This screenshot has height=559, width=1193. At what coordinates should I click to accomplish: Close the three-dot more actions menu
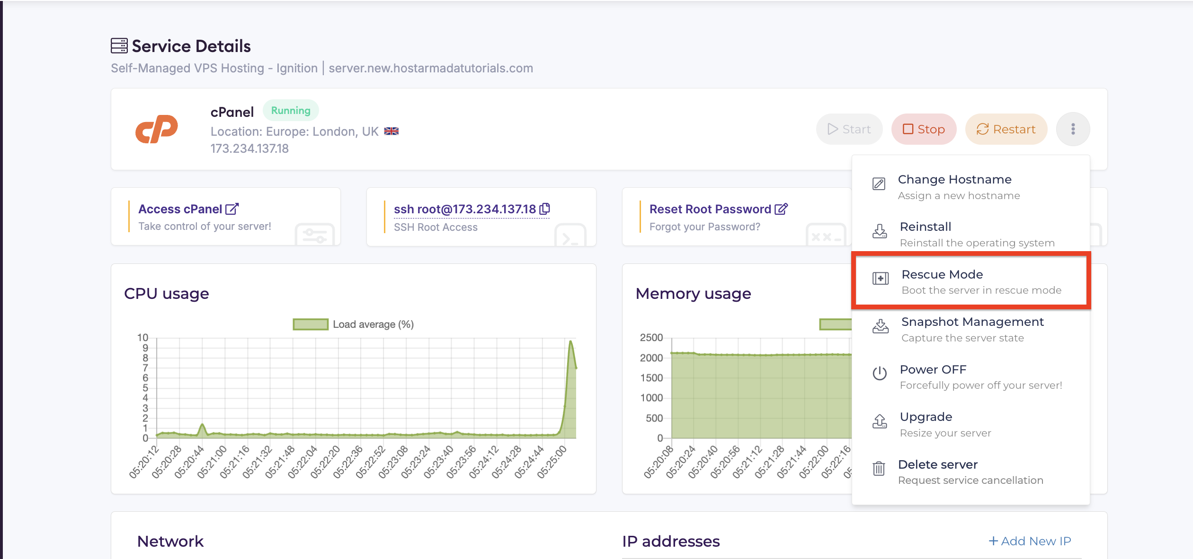tap(1073, 129)
